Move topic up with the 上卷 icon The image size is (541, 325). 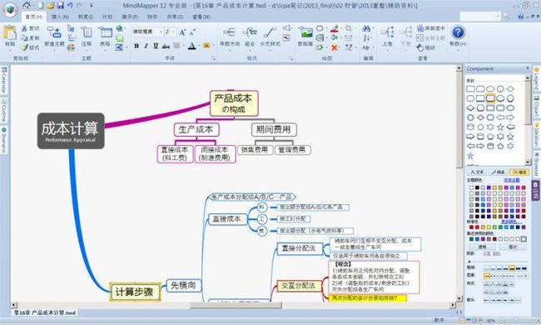point(387,37)
